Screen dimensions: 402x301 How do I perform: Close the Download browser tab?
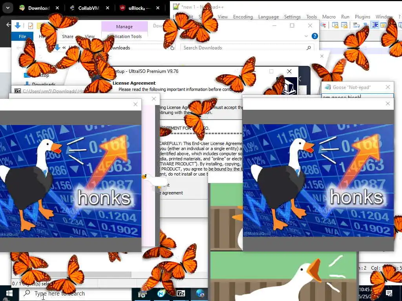(57, 8)
